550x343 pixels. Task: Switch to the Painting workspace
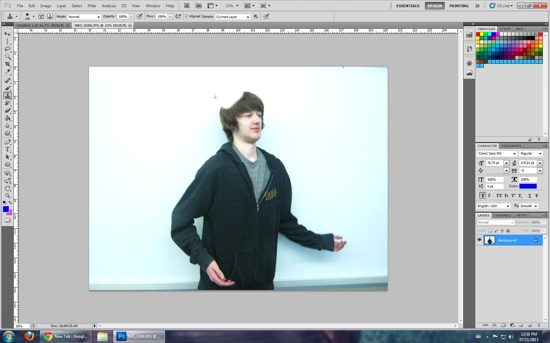[459, 6]
